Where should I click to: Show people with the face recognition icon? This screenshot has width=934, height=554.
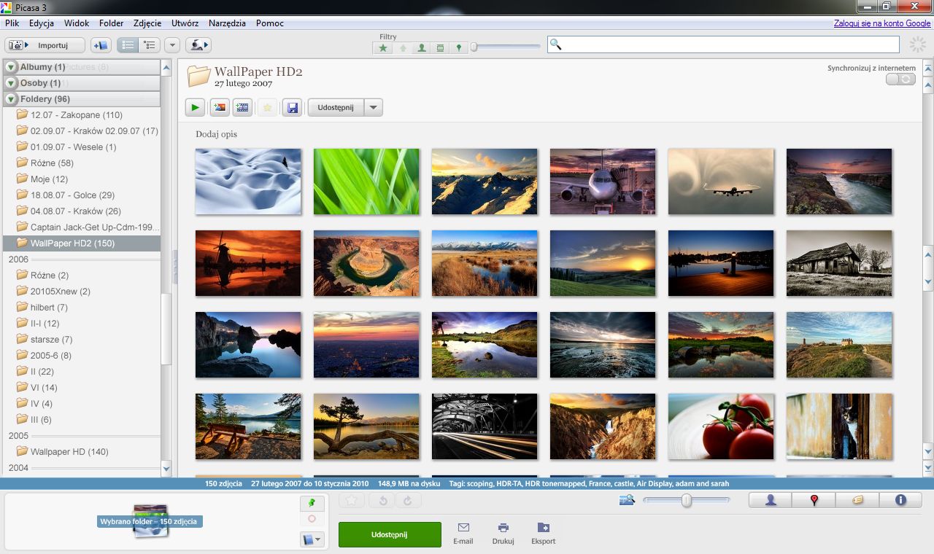(768, 500)
